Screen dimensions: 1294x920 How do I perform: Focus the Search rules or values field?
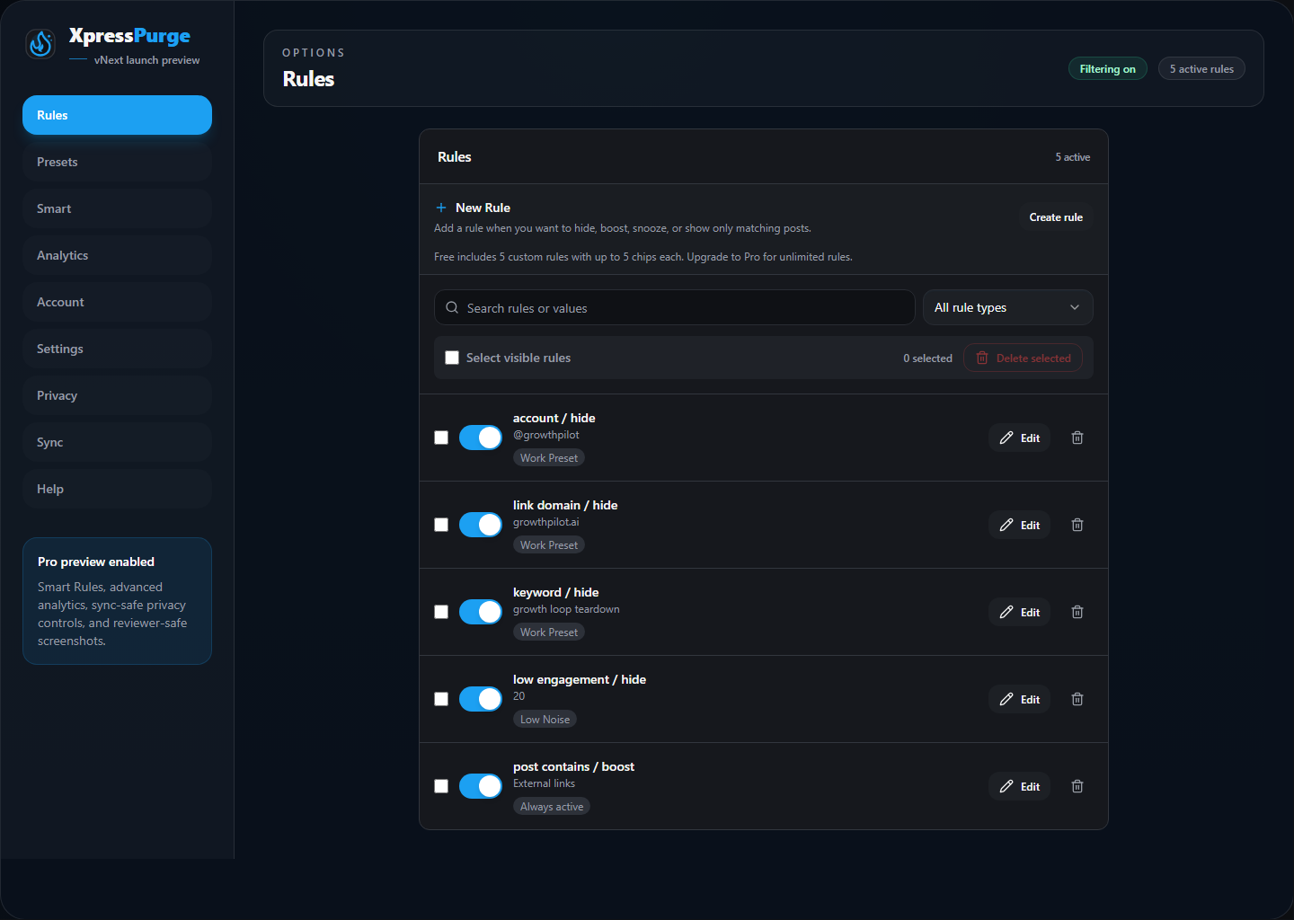click(675, 307)
